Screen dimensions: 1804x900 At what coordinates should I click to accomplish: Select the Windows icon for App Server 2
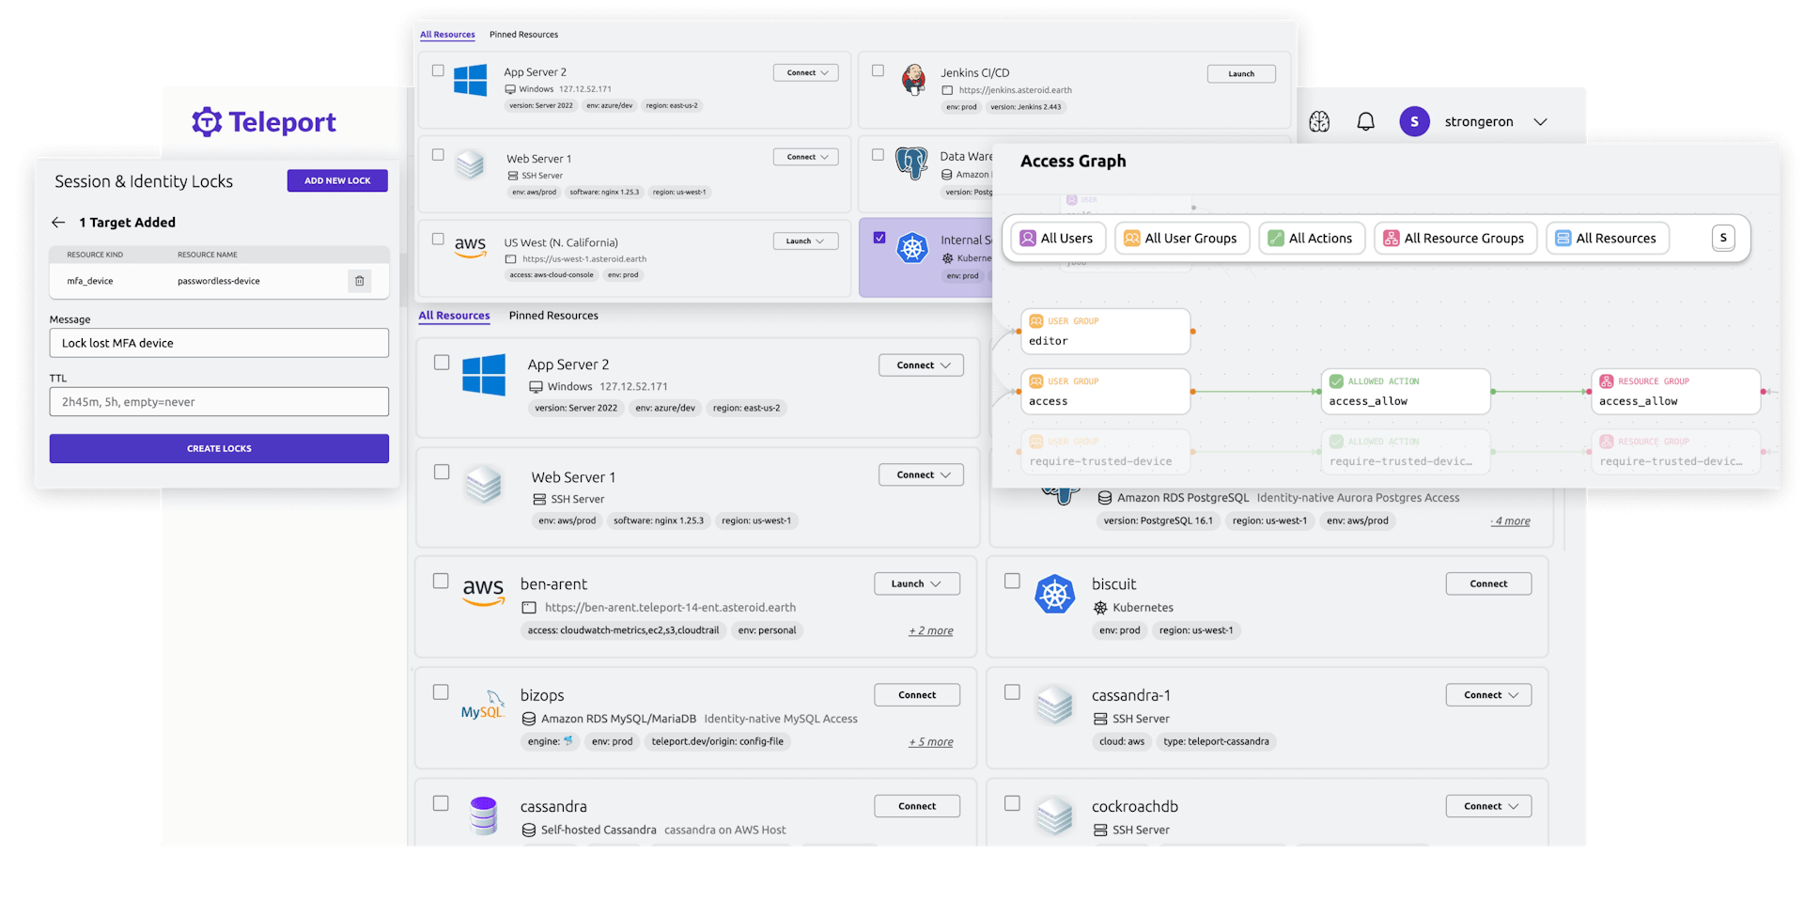point(484,376)
